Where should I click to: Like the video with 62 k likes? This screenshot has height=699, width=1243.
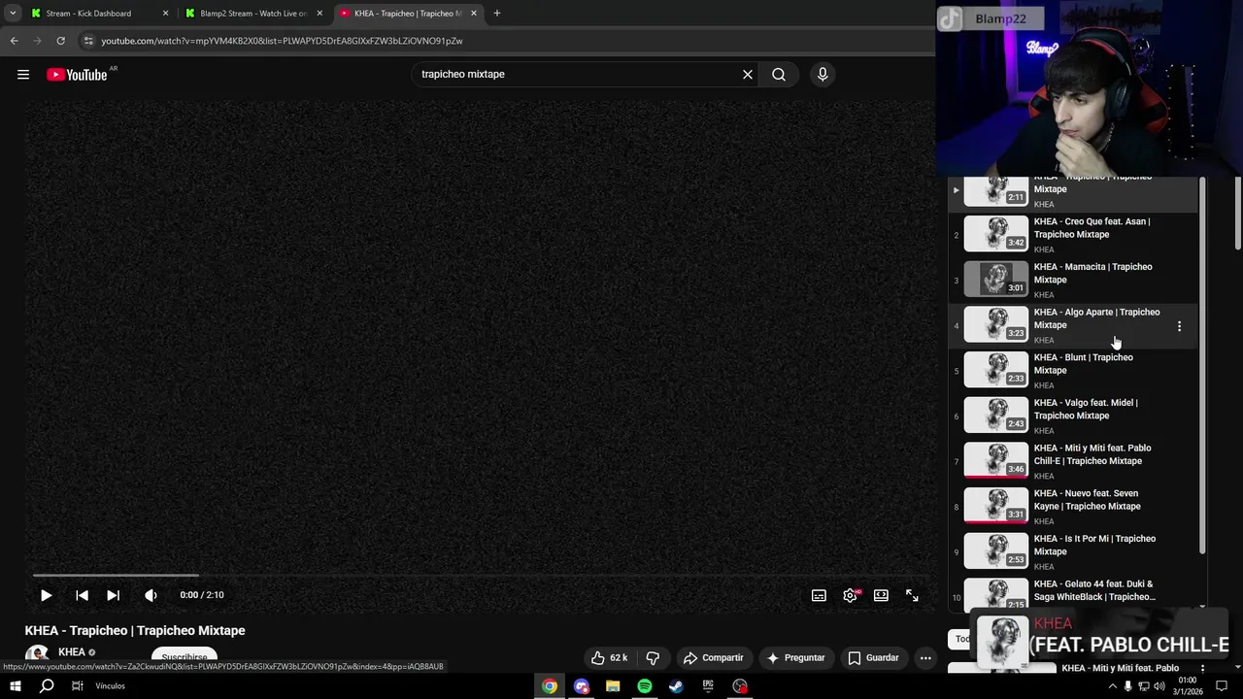tap(610, 657)
